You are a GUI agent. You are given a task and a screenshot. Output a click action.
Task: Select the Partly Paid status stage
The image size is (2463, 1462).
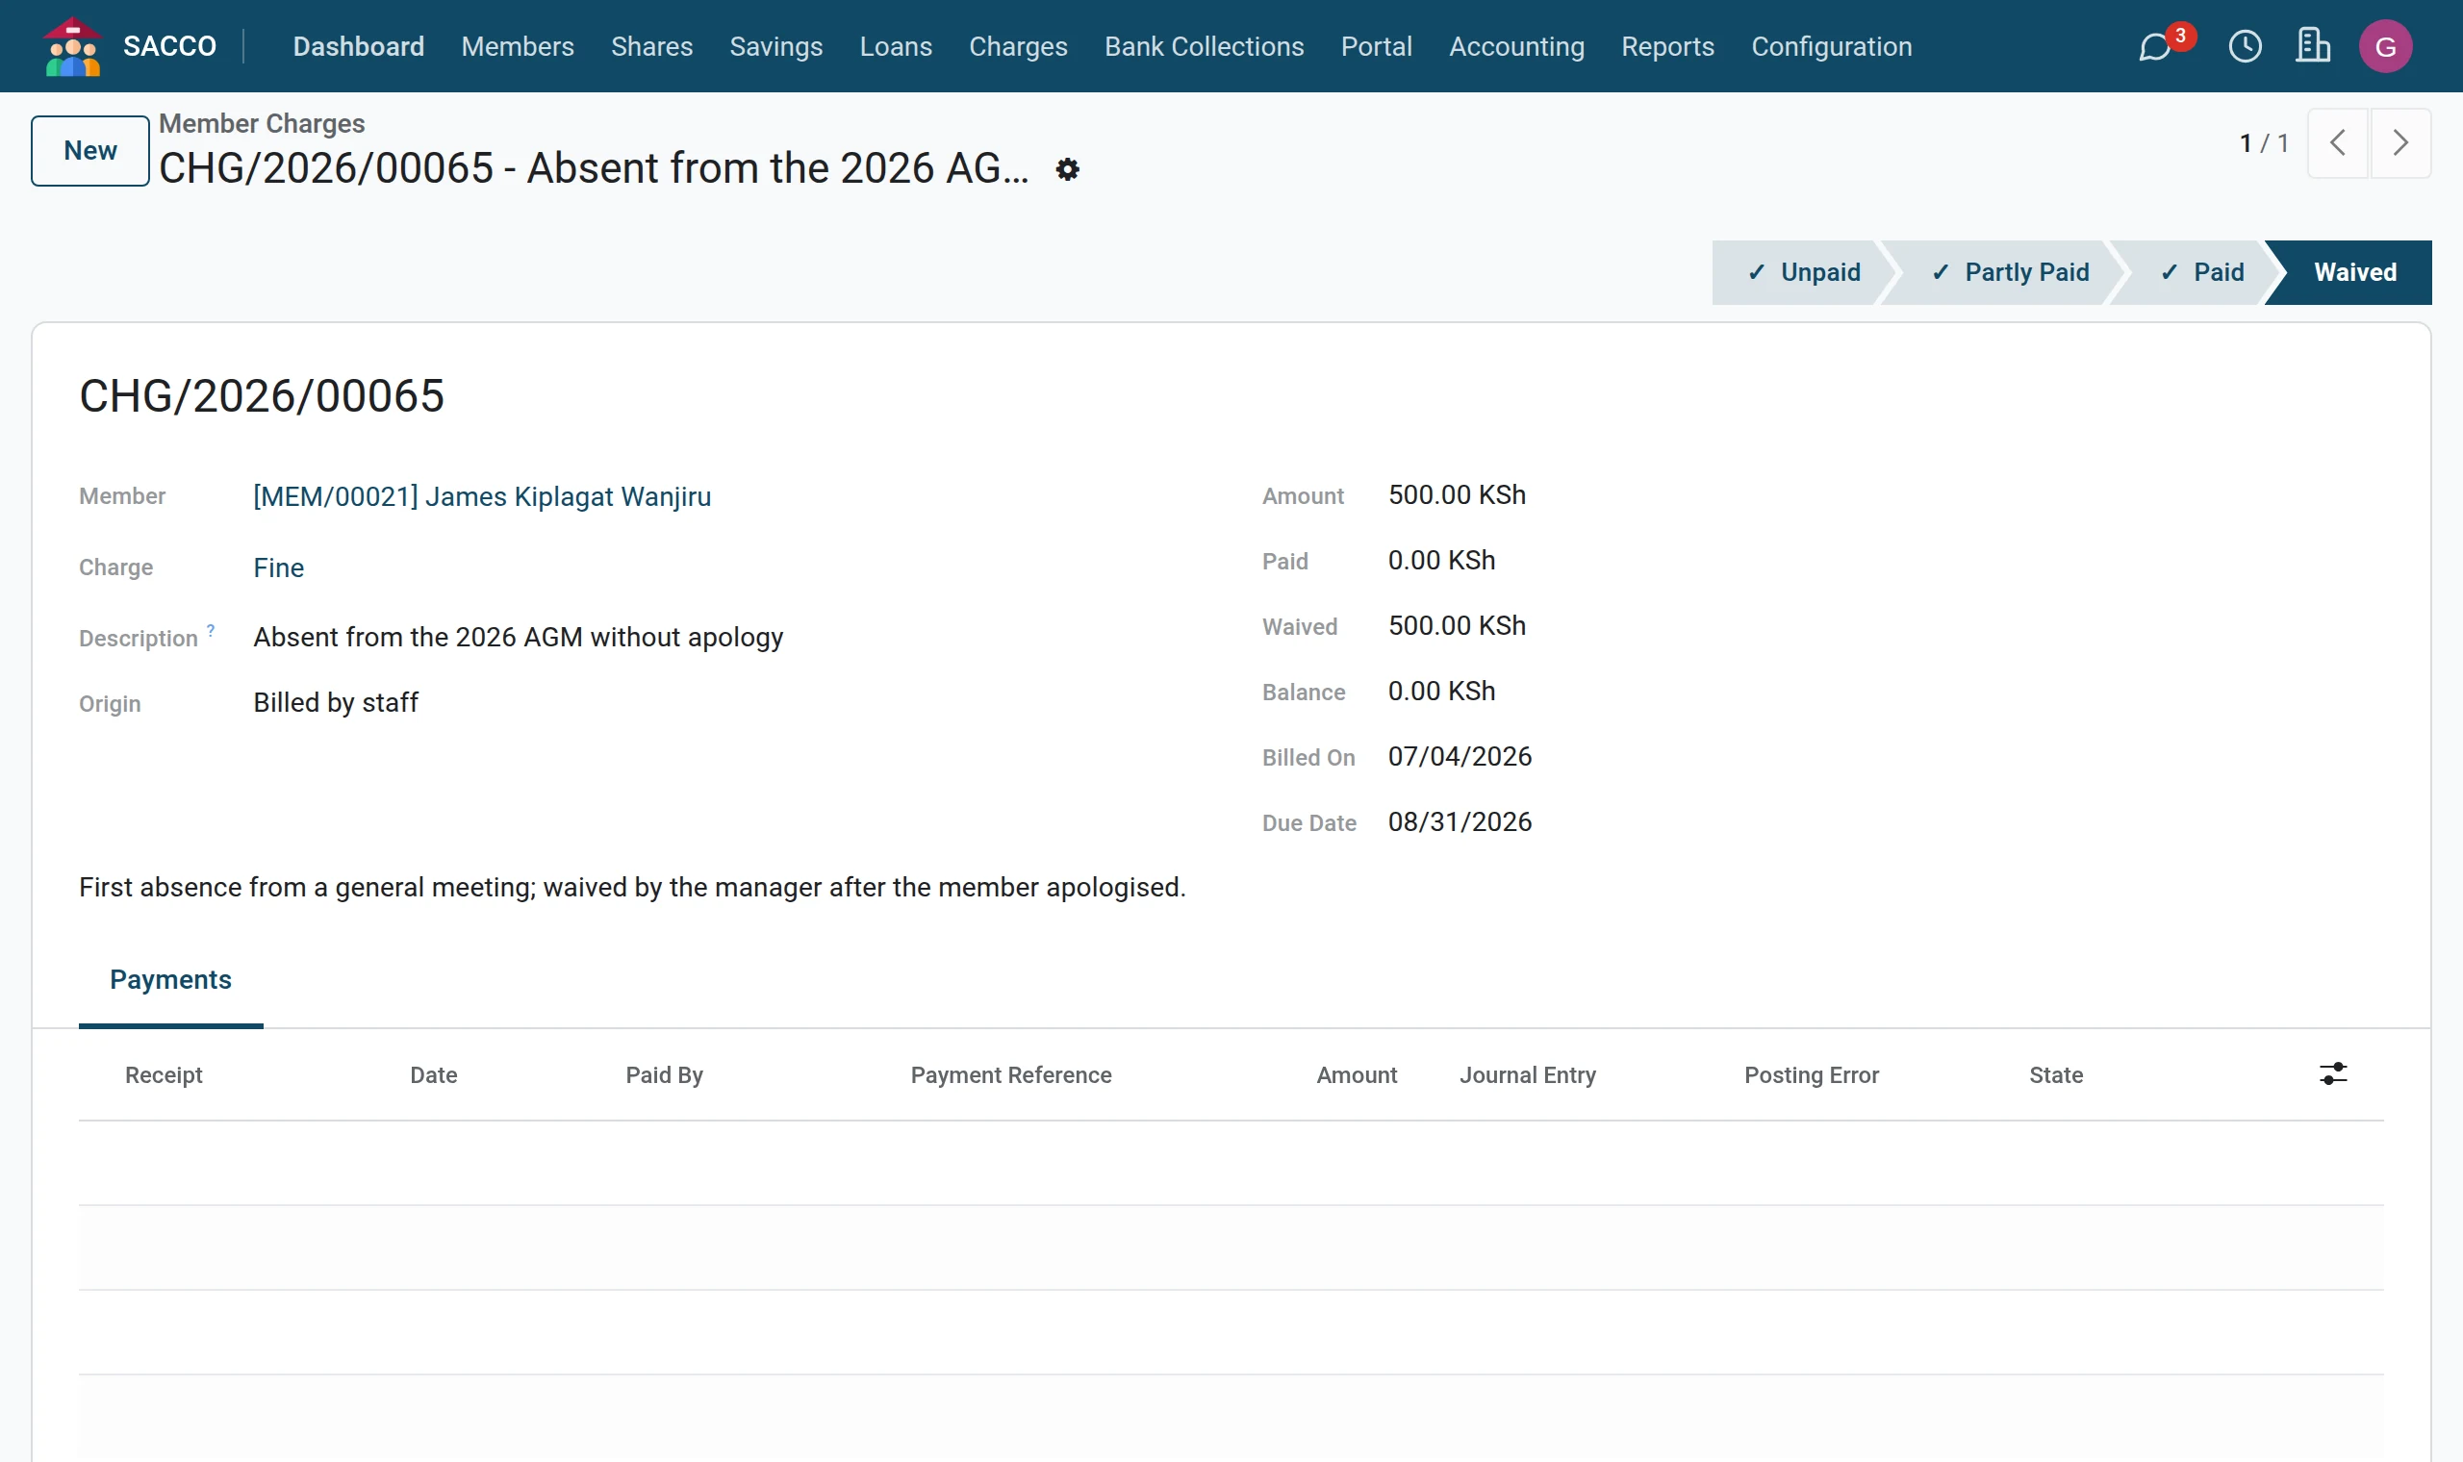2008,273
